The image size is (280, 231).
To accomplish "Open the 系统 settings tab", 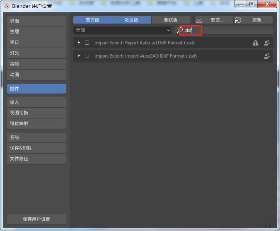I will [36, 137].
